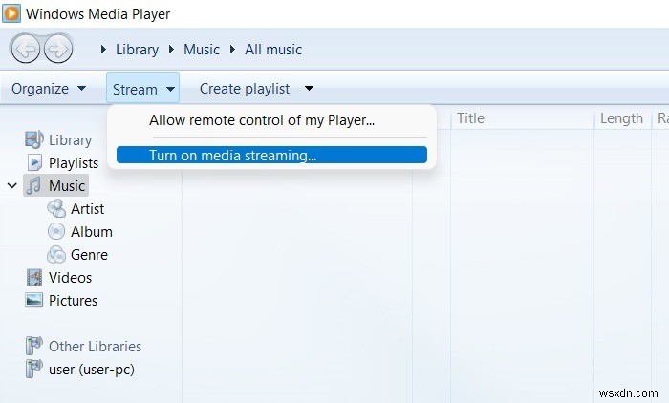Click the Genre icon in the tree
This screenshot has height=403, width=669.
point(56,255)
